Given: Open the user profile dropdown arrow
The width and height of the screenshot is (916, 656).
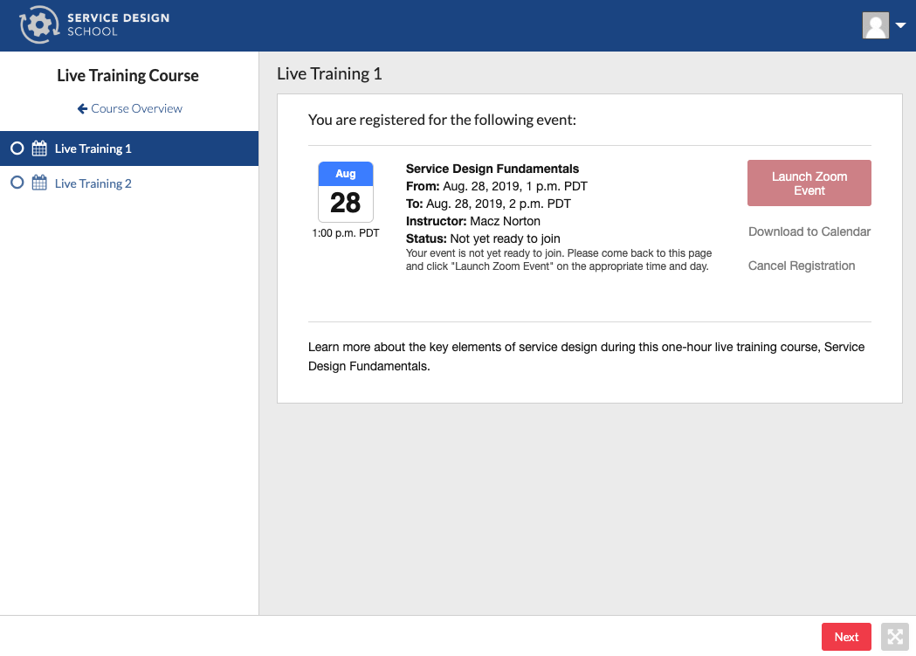Looking at the screenshot, I should point(901,26).
